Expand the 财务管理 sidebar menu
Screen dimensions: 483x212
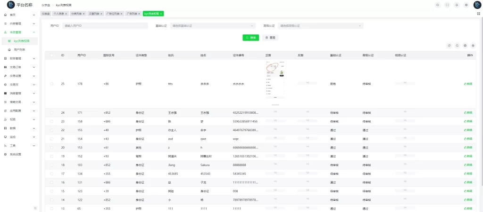20,58
